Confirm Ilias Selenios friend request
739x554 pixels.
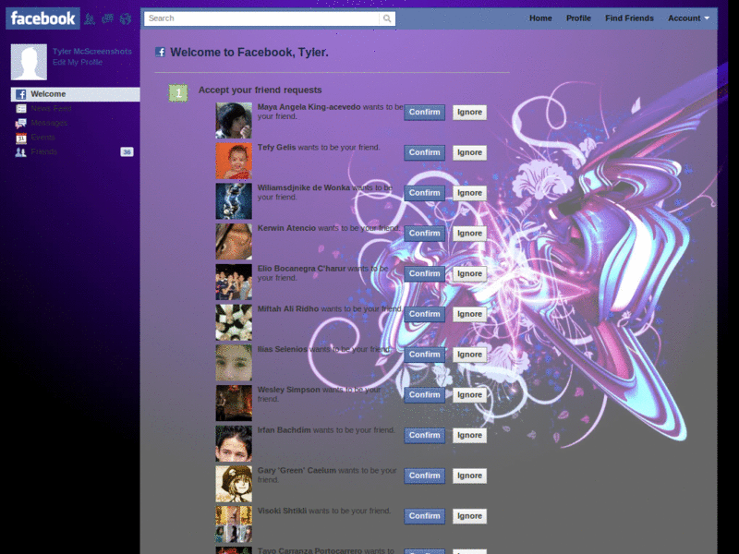(x=424, y=355)
